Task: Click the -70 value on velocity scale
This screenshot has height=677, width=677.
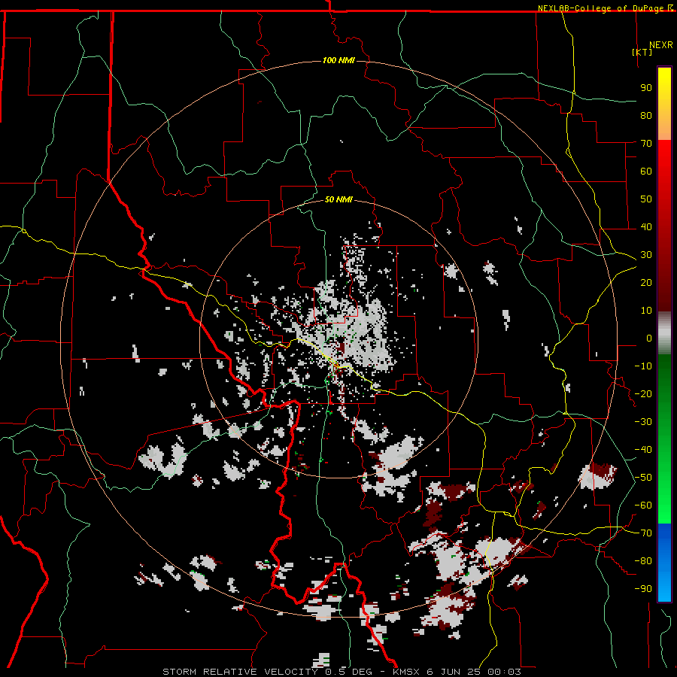Action: [643, 533]
